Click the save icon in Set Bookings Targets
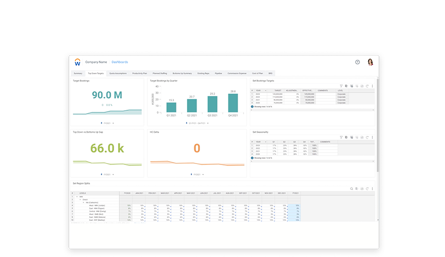The height and width of the screenshot is (257, 445). (x=362, y=86)
